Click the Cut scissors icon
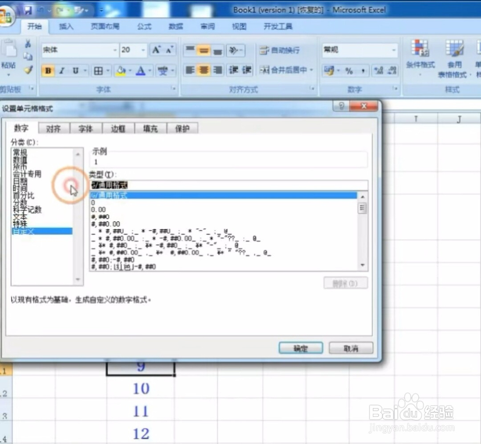The image size is (481, 444). (28, 44)
